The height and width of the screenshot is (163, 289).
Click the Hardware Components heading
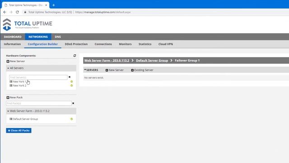click(x=21, y=56)
